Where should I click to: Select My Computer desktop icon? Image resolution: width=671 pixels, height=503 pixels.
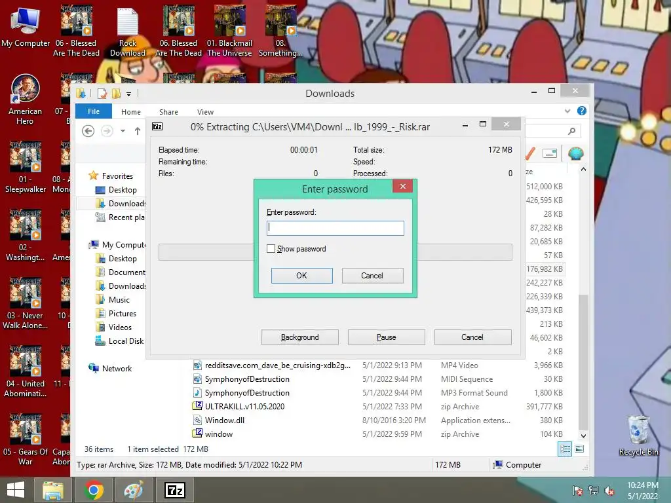(26, 28)
